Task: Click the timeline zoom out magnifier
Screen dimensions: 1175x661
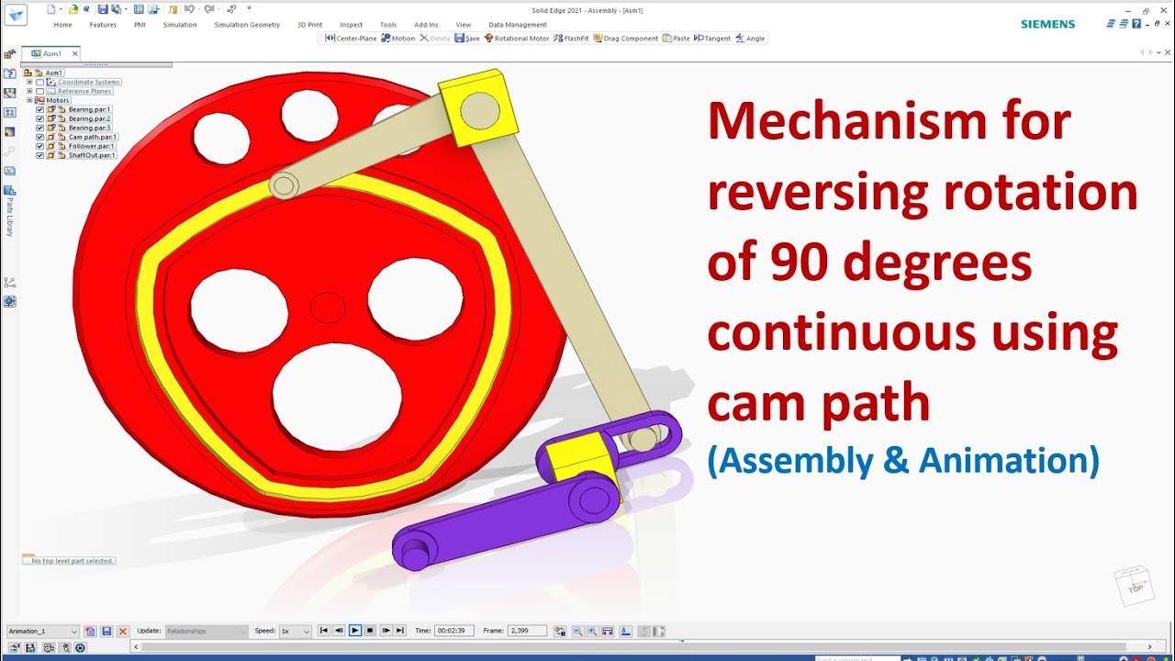Action: 576,631
